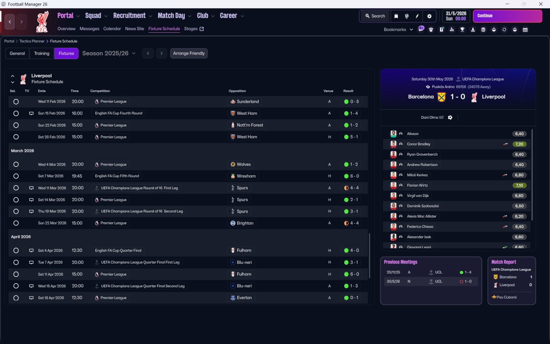Screen dimensions: 550x344
Task: Click Alisson's player portrait
Action: [x=393, y=134]
